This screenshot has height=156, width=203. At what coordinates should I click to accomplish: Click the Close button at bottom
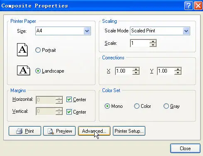[x=185, y=149]
